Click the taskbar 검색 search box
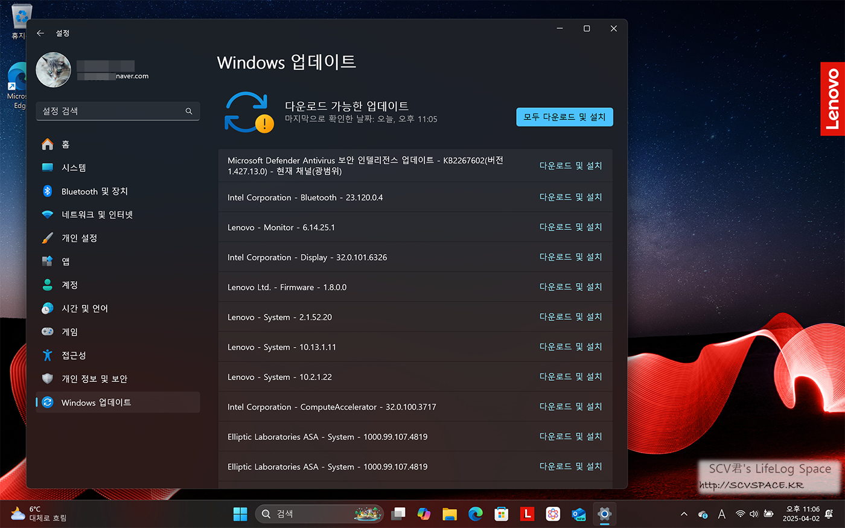The width and height of the screenshot is (845, 528). click(320, 514)
